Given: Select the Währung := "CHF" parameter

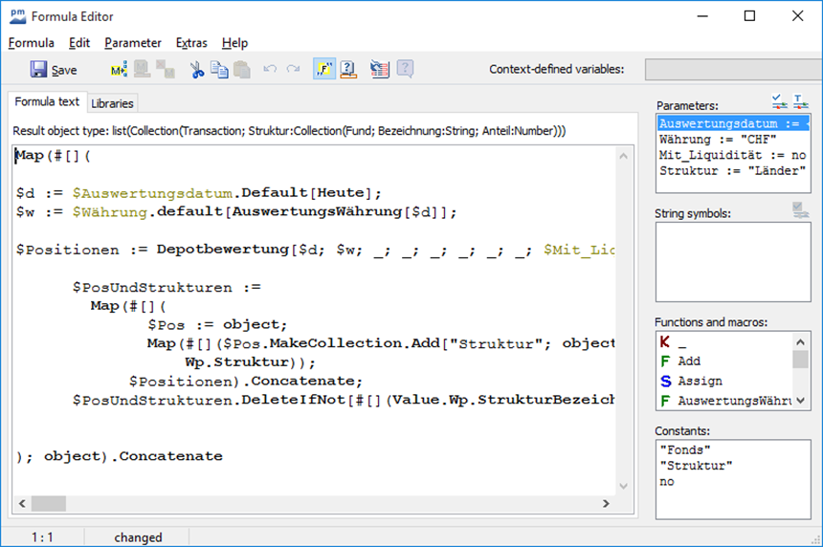Looking at the screenshot, I should (702, 140).
